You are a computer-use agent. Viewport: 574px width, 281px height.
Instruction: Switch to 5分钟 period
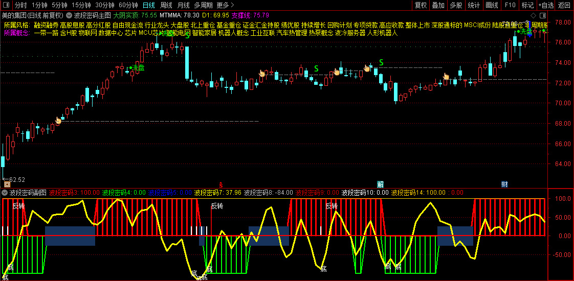point(59,5)
